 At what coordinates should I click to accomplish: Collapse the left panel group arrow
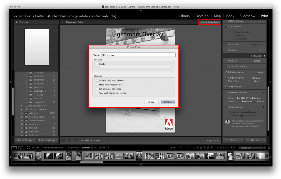coord(10,82)
